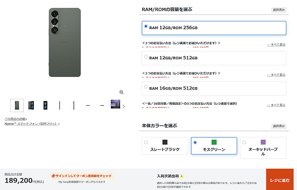Click the yellow warning icon beside 入荷次第出荷
The width and height of the screenshot is (297, 190).
tap(181, 176)
